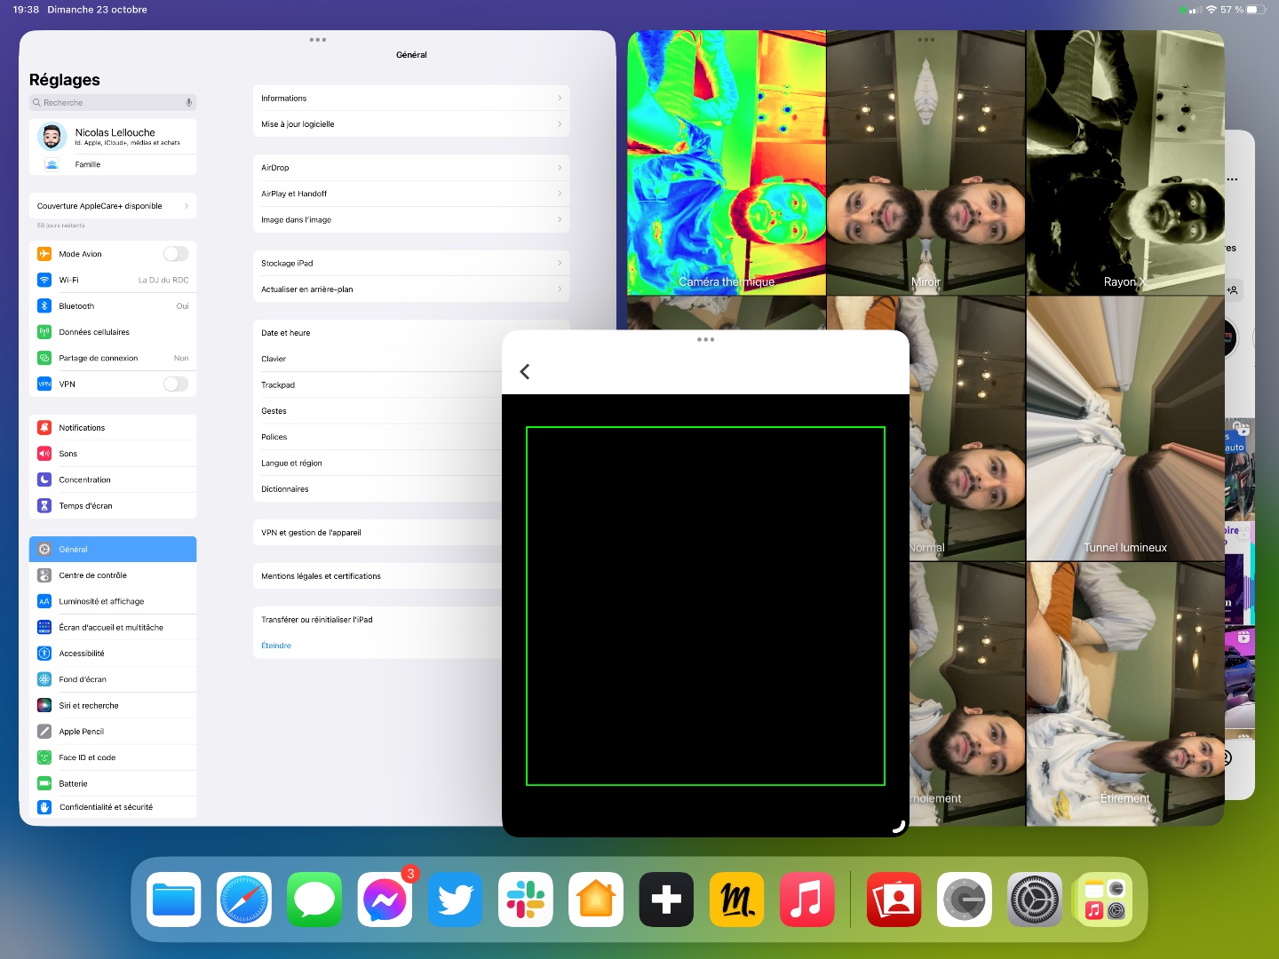Open the Twitter dock icon
1279x959 pixels.
pos(455,900)
